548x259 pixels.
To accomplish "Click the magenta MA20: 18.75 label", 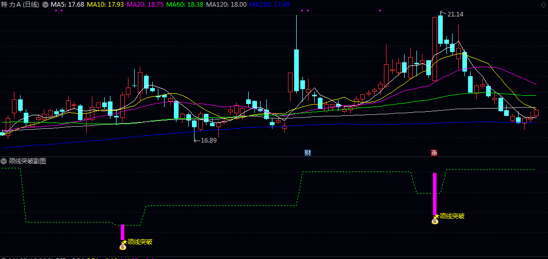I will pyautogui.click(x=144, y=5).
